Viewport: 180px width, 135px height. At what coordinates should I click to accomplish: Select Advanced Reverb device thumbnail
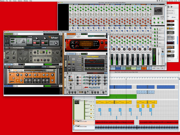pos(170,43)
